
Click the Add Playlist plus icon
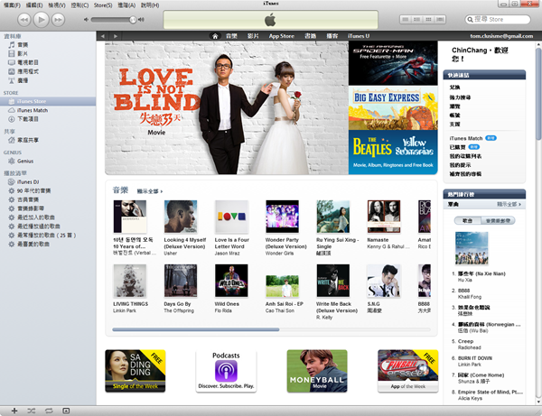coord(13,410)
